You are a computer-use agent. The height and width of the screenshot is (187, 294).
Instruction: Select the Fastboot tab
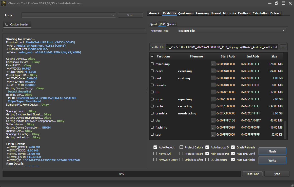click(x=244, y=13)
